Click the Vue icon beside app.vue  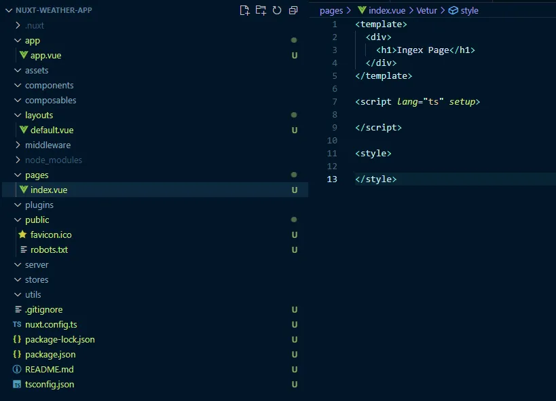point(23,55)
